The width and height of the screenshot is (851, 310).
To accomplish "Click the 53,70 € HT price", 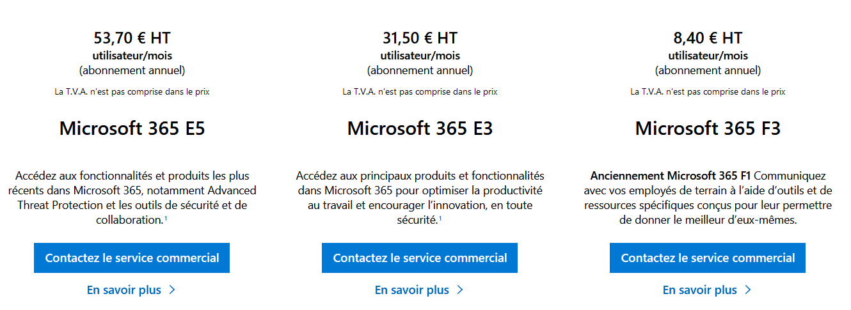I will point(132,38).
